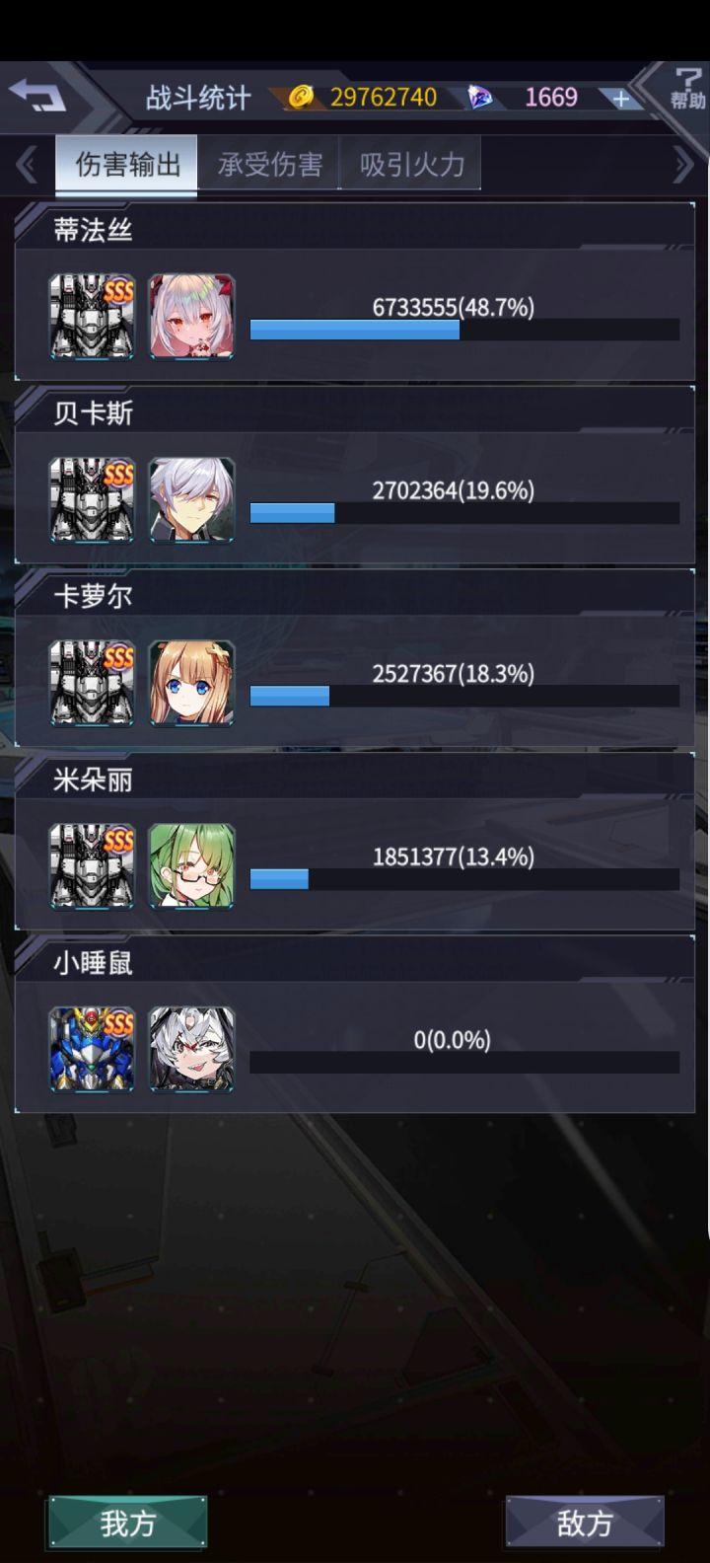Switch to the 承受伤害 tab

(269, 164)
